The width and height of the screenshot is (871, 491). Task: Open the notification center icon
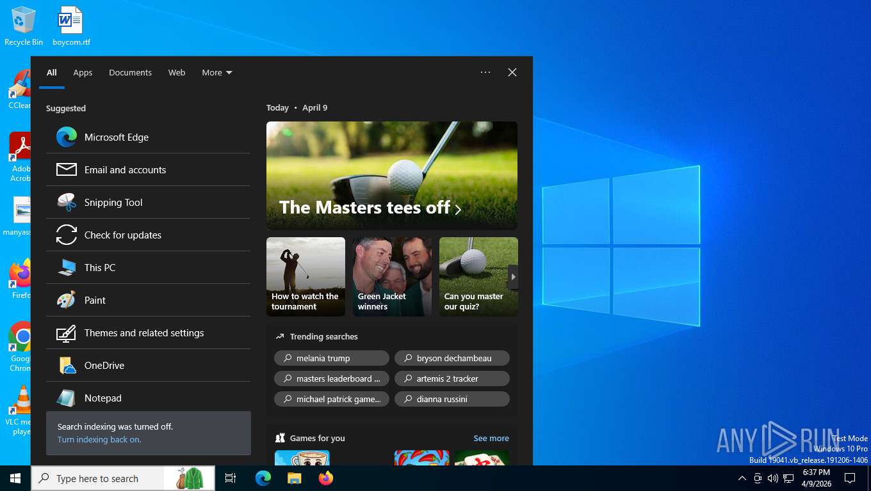[850, 478]
